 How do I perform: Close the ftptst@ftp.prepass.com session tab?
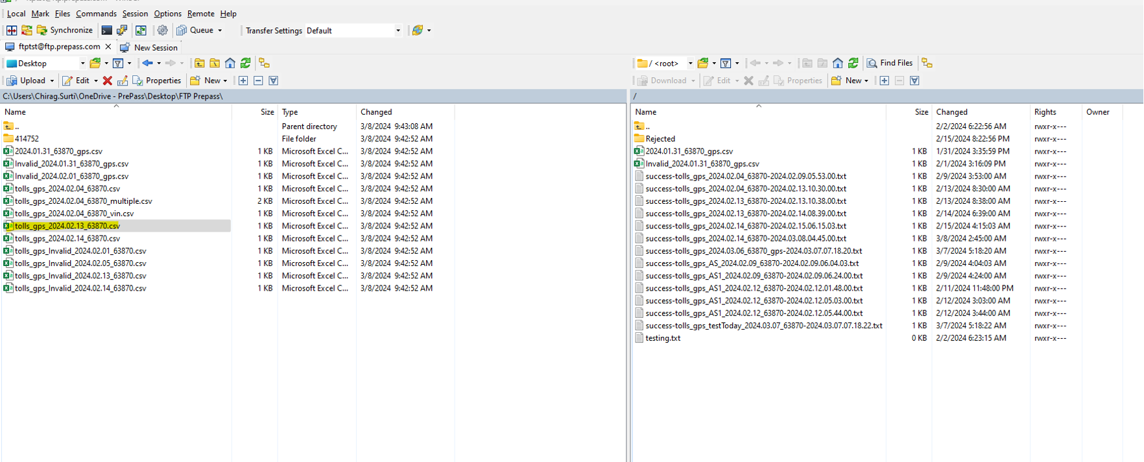[108, 47]
